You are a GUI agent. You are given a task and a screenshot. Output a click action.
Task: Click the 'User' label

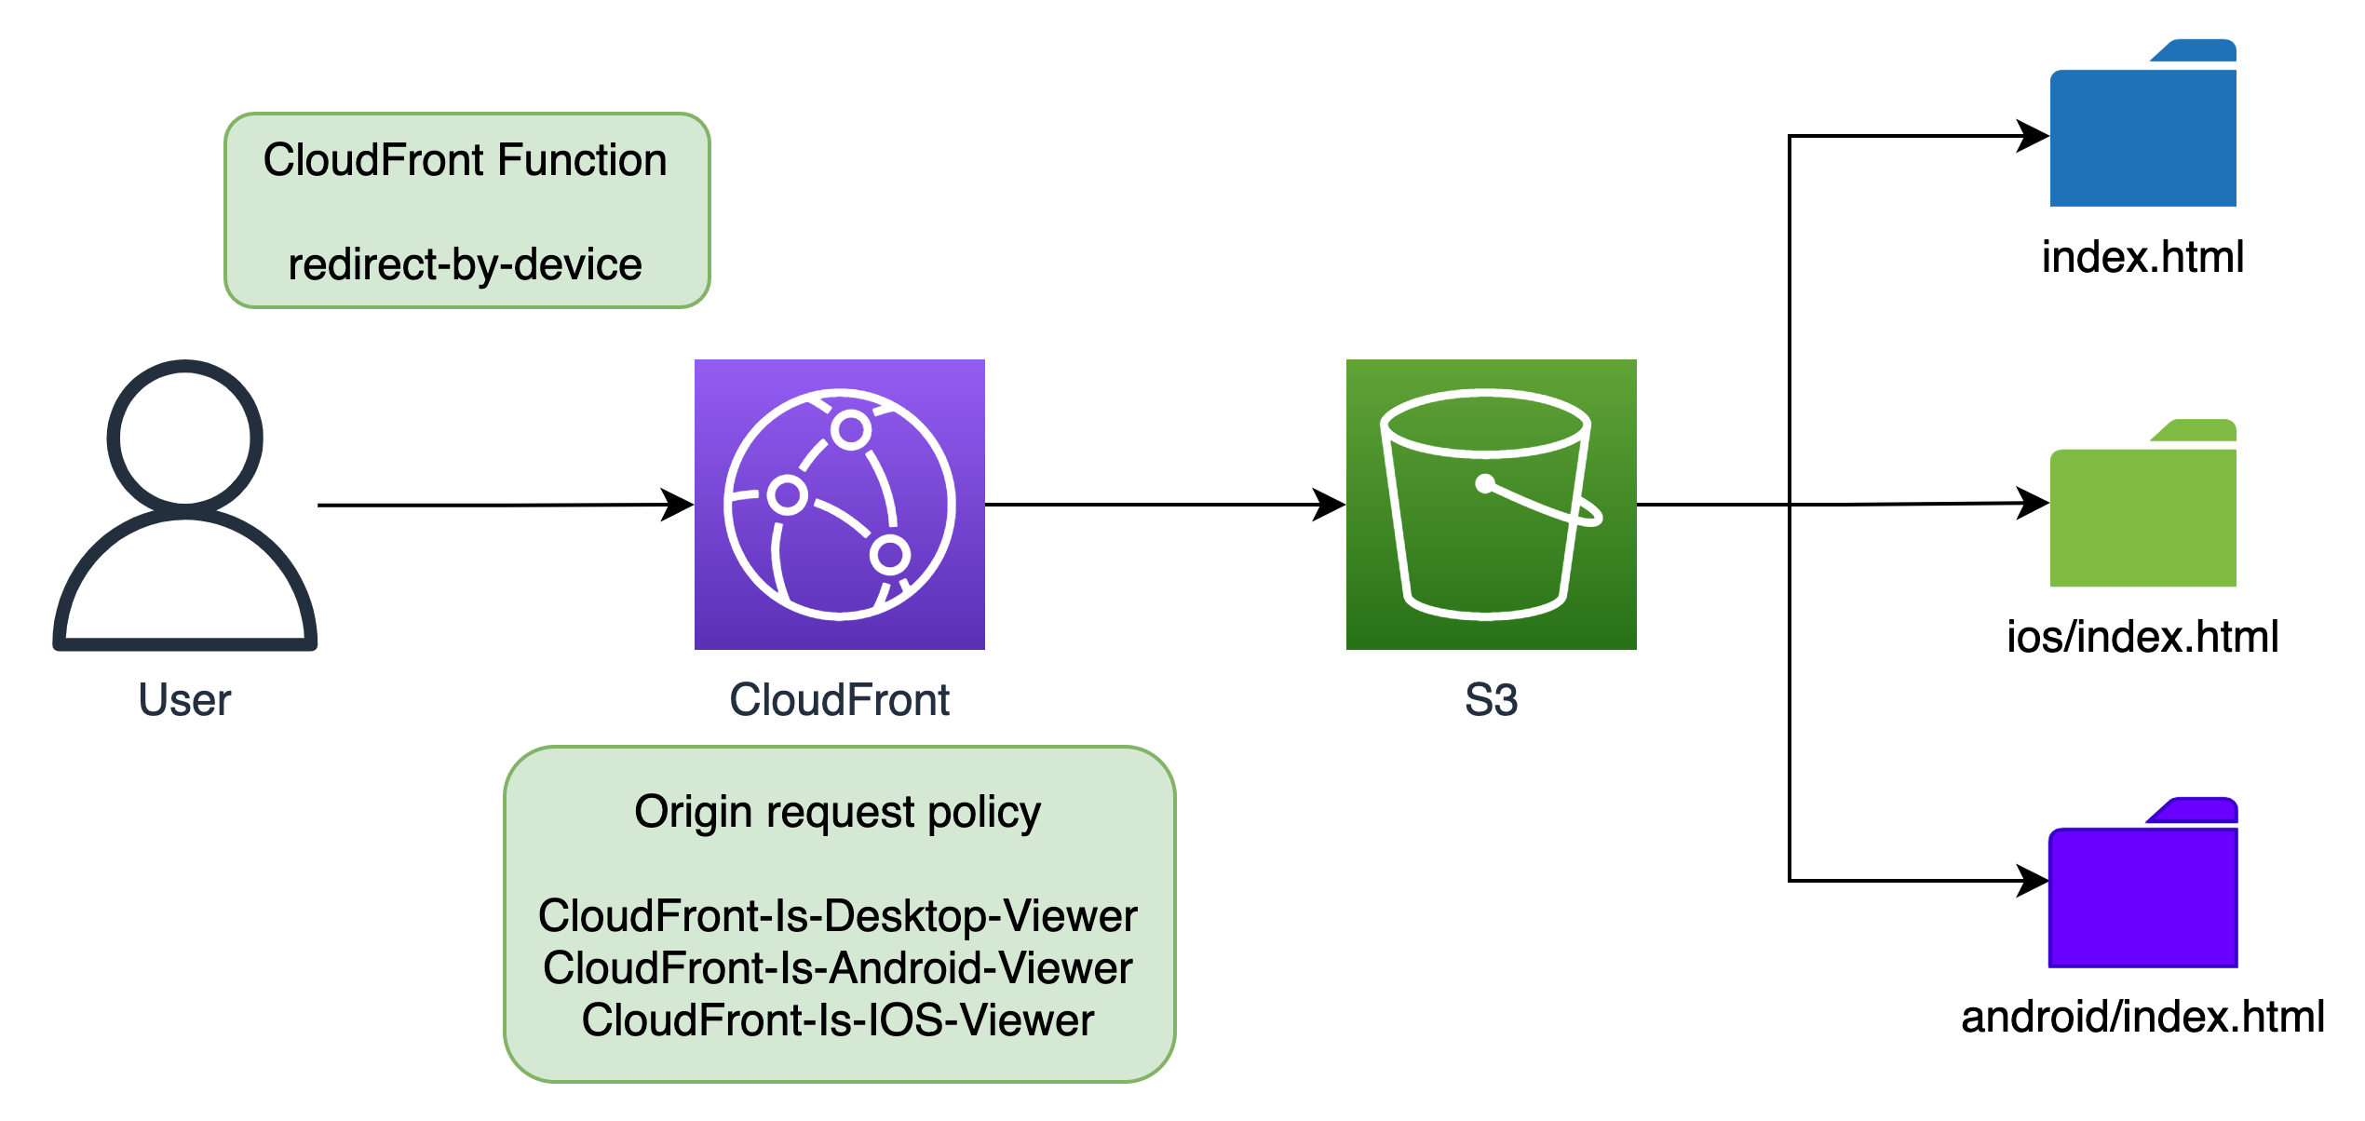tap(184, 699)
